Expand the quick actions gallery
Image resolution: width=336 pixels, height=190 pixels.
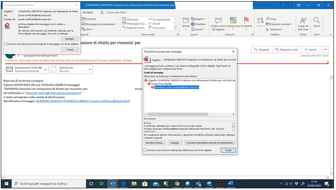pos(176,28)
